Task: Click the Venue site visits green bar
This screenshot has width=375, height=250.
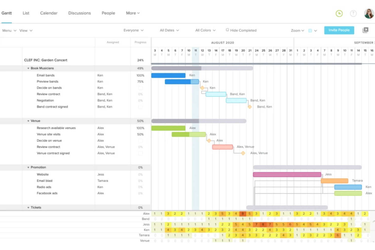Action: click(189, 134)
